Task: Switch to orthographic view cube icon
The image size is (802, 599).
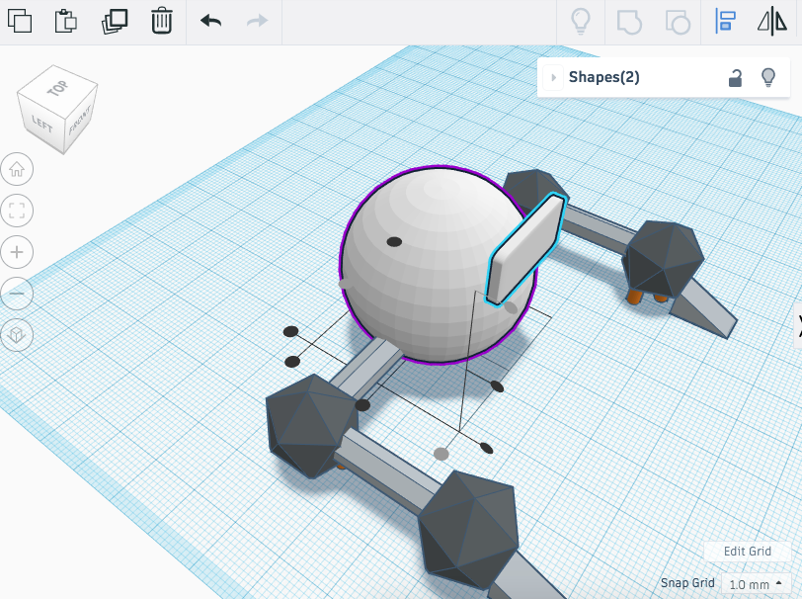Action: point(17,335)
